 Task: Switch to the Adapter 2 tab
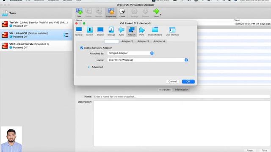pyautogui.click(x=127, y=41)
